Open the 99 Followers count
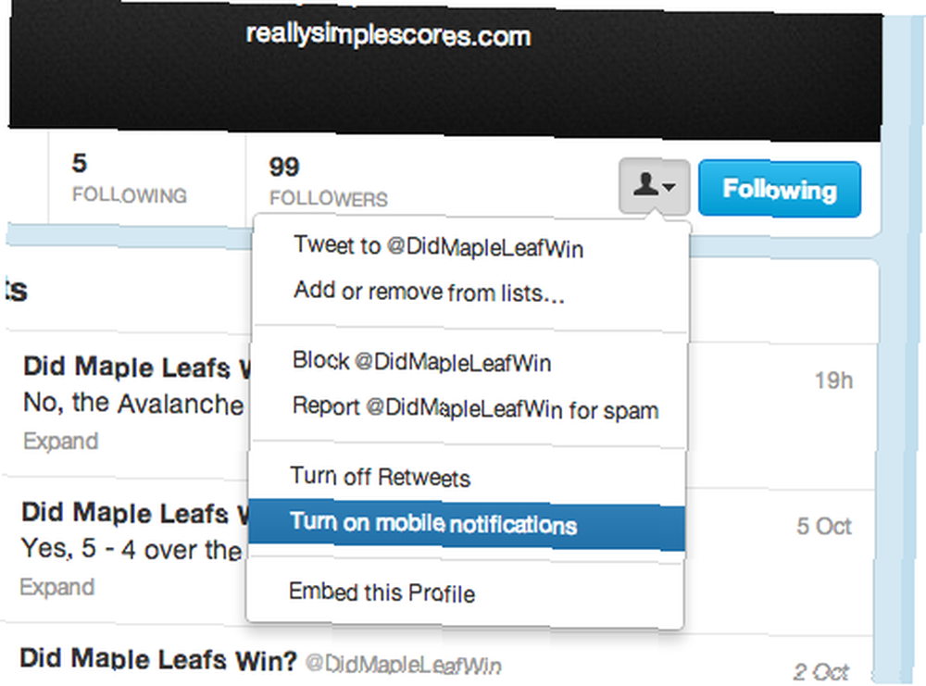The width and height of the screenshot is (926, 686). pos(329,181)
